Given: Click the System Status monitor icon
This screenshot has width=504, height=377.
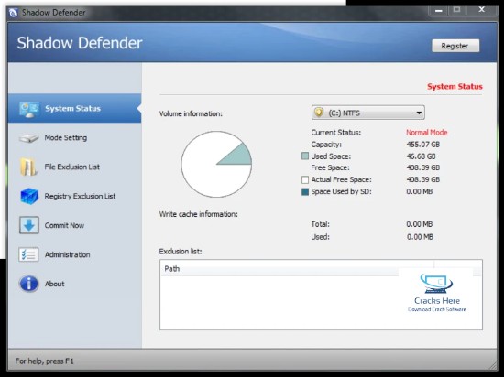Looking at the screenshot, I should tap(29, 109).
